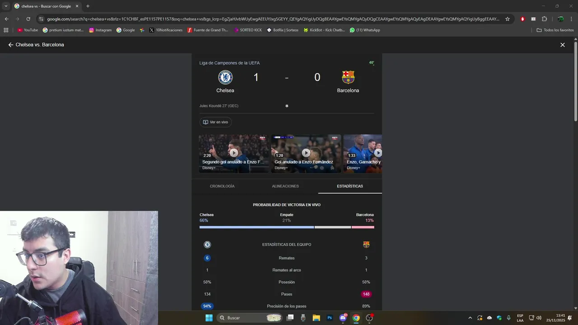Click the 'Pases' row label
This screenshot has height=325, width=578.
pyautogui.click(x=287, y=294)
